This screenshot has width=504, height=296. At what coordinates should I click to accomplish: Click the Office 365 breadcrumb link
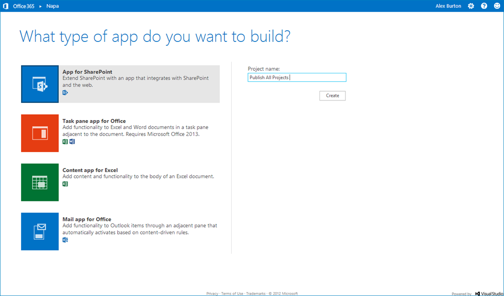pos(24,6)
